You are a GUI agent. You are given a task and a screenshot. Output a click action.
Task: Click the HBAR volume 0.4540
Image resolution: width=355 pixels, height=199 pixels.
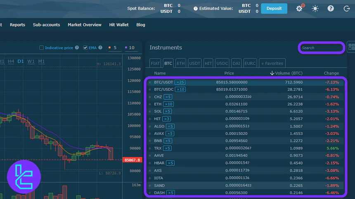296,163
